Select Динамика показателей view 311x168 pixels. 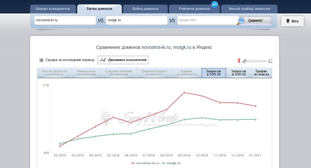[x=123, y=60]
